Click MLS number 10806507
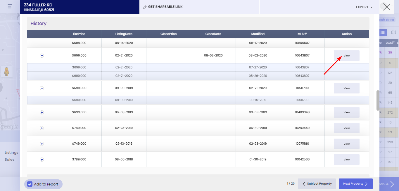The height and width of the screenshot is (191, 399). 302,43
